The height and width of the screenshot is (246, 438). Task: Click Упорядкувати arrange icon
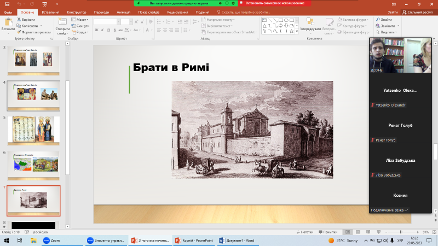[310, 22]
